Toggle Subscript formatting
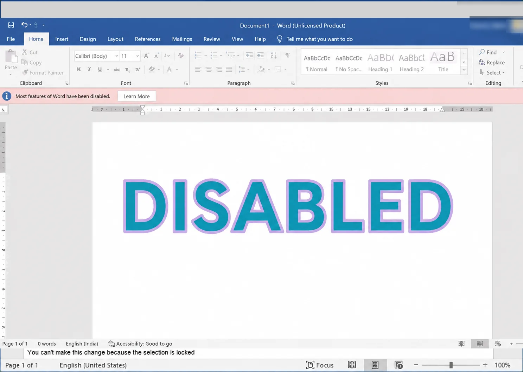 click(128, 69)
